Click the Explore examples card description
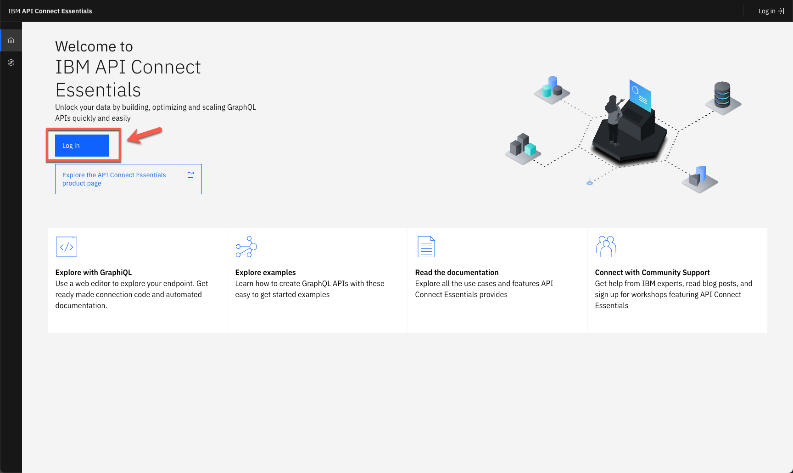Image resolution: width=793 pixels, height=473 pixels. click(x=310, y=289)
